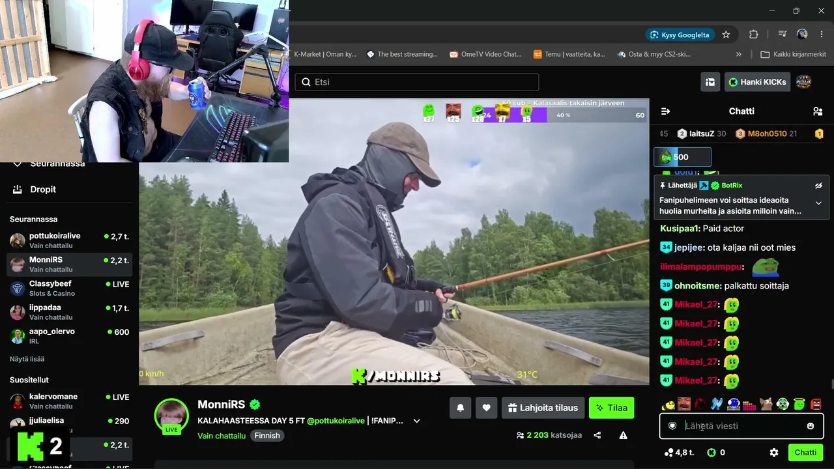Hide the pinned BotRix message
Viewport: 834px width, 469px height.
click(818, 186)
